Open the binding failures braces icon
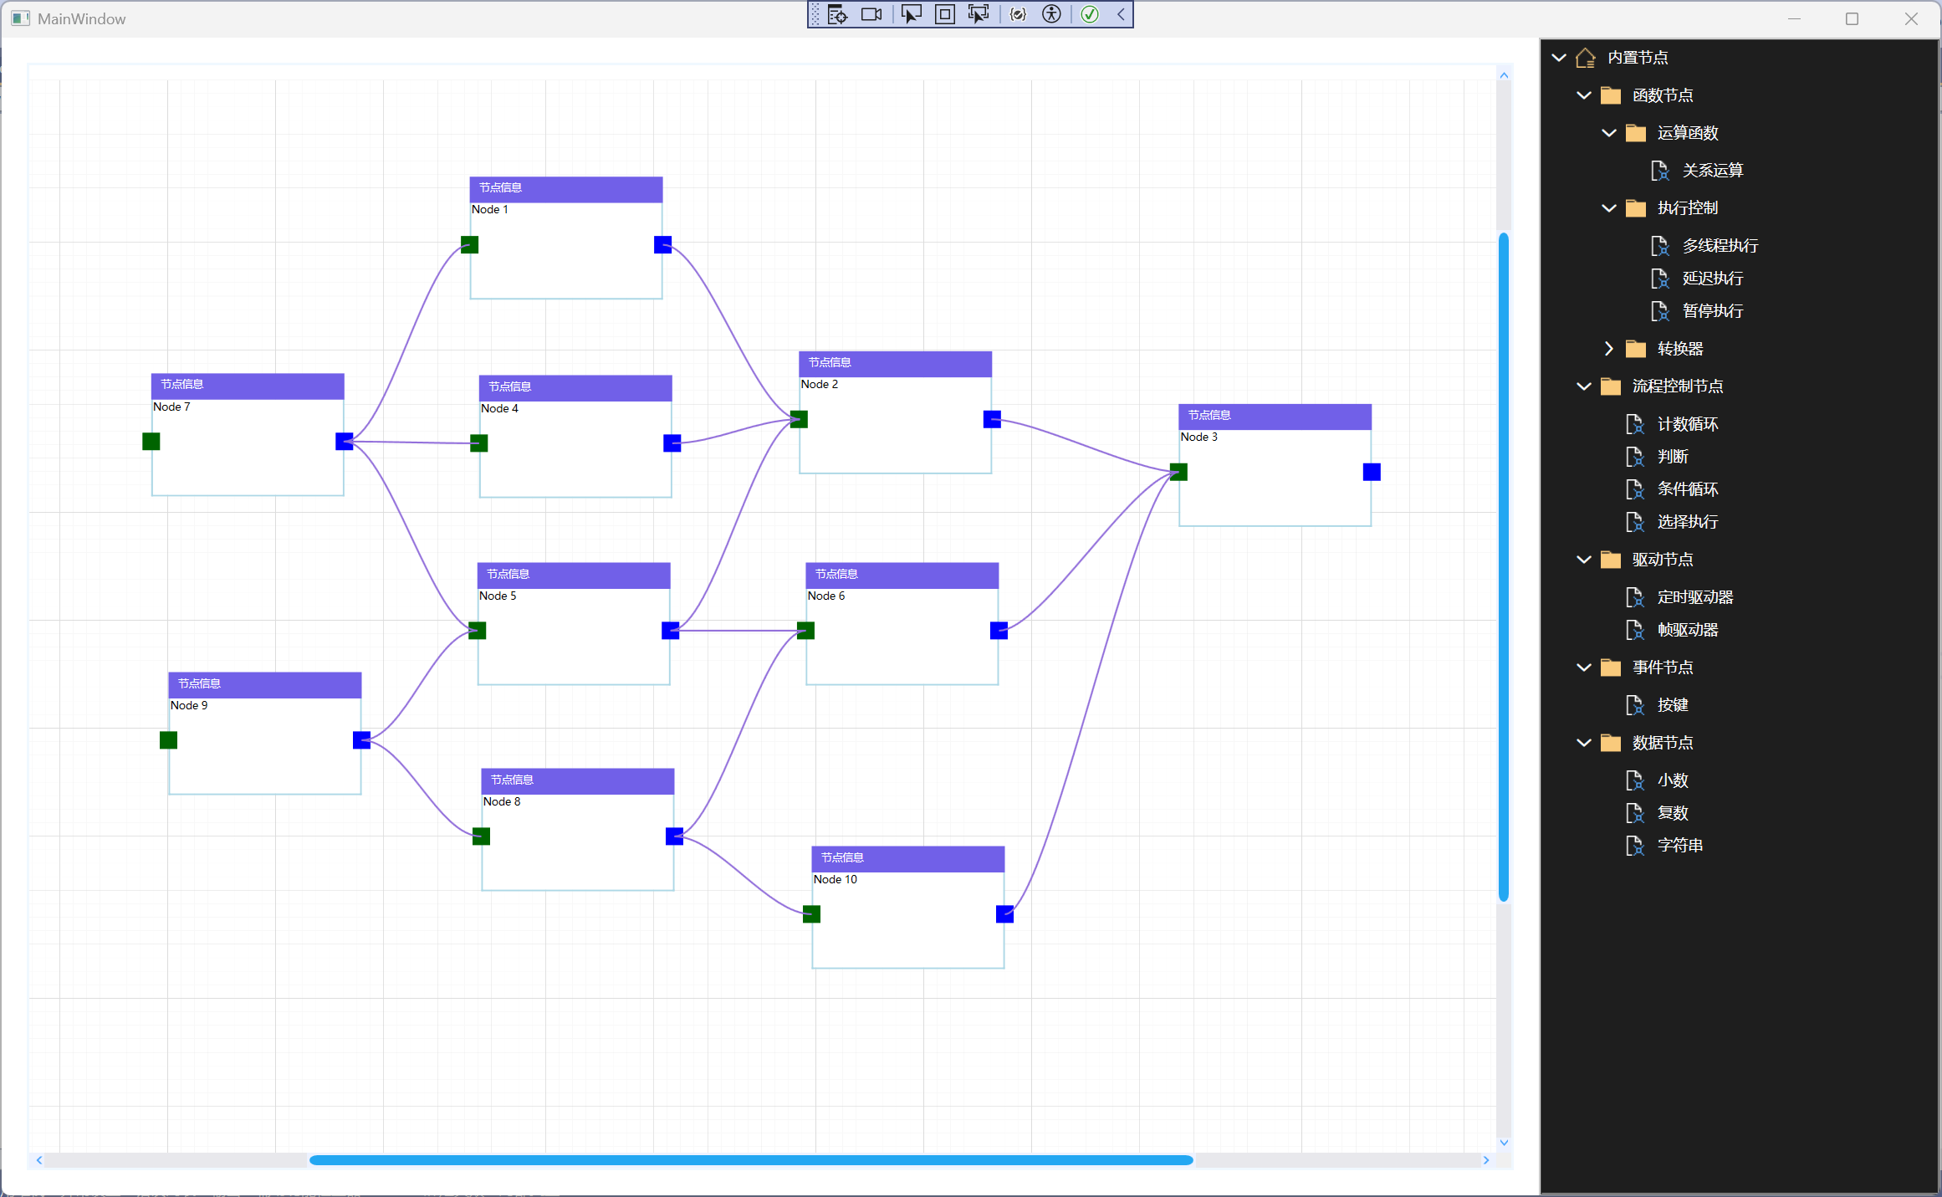Image resolution: width=1942 pixels, height=1197 pixels. [x=1018, y=14]
